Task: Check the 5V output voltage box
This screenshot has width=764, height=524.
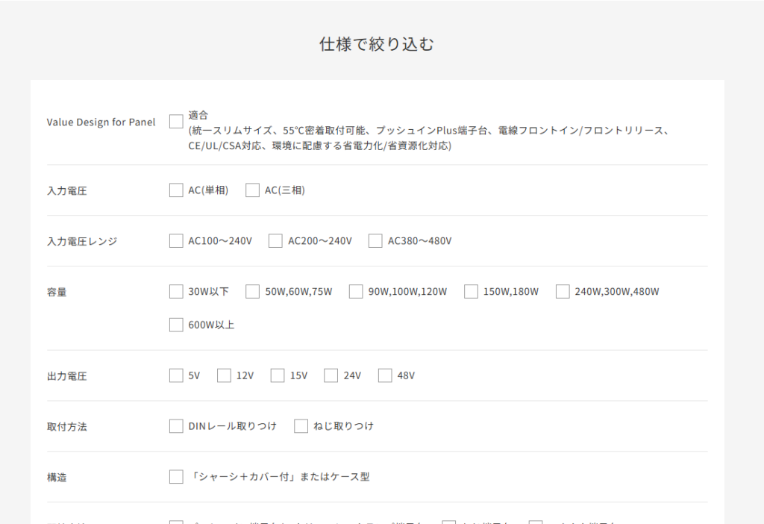Action: pyautogui.click(x=176, y=375)
